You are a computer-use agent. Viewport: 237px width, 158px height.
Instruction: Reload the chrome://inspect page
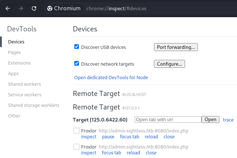tap(34, 8)
